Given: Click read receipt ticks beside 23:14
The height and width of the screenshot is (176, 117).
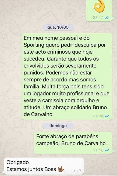Looking at the screenshot, I should (107, 18).
